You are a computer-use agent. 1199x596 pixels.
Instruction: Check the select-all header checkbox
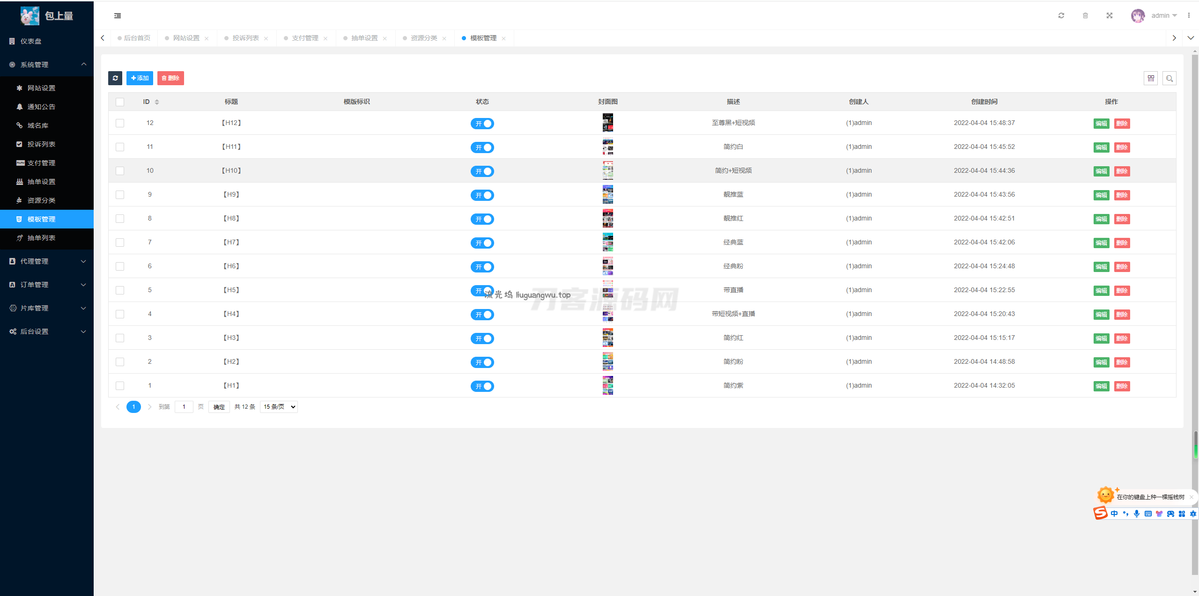pos(120,102)
